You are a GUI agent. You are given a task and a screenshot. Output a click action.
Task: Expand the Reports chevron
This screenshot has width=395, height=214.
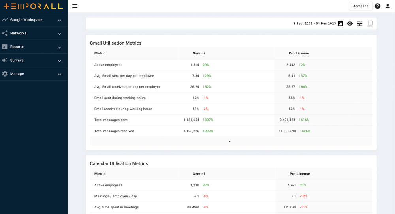(60, 47)
